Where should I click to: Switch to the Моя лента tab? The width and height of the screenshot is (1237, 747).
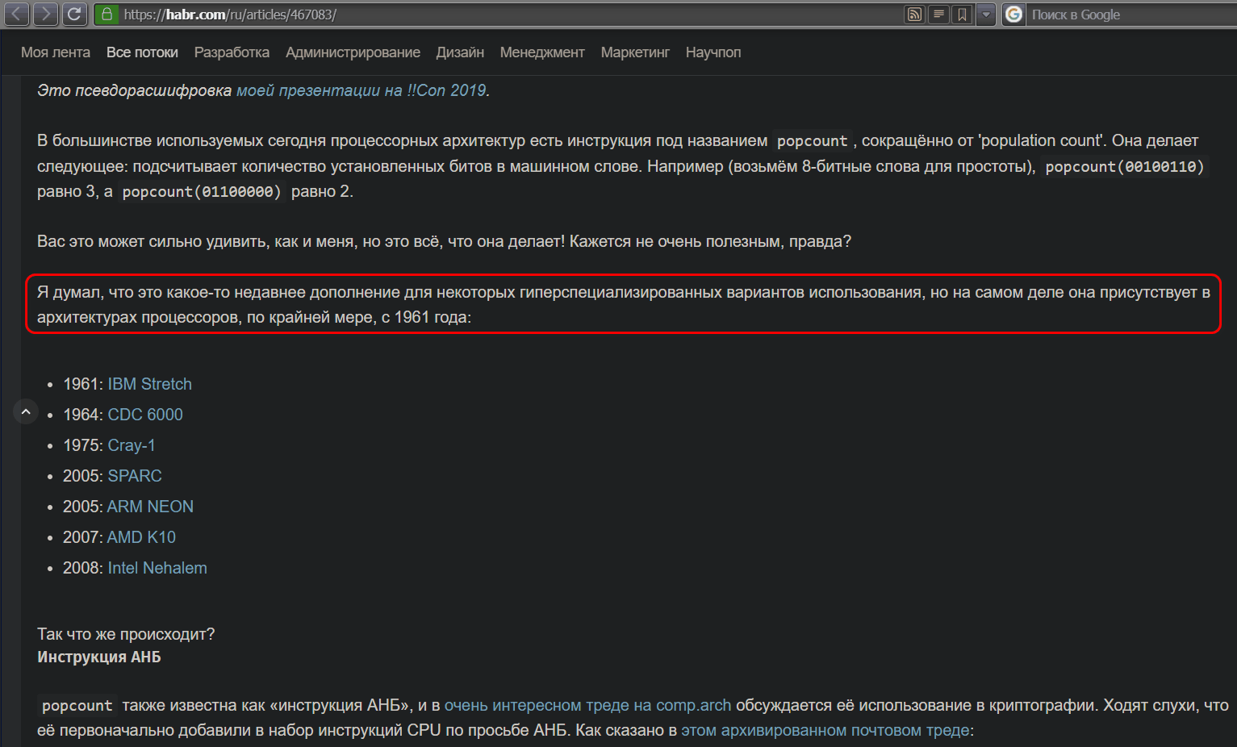point(56,52)
